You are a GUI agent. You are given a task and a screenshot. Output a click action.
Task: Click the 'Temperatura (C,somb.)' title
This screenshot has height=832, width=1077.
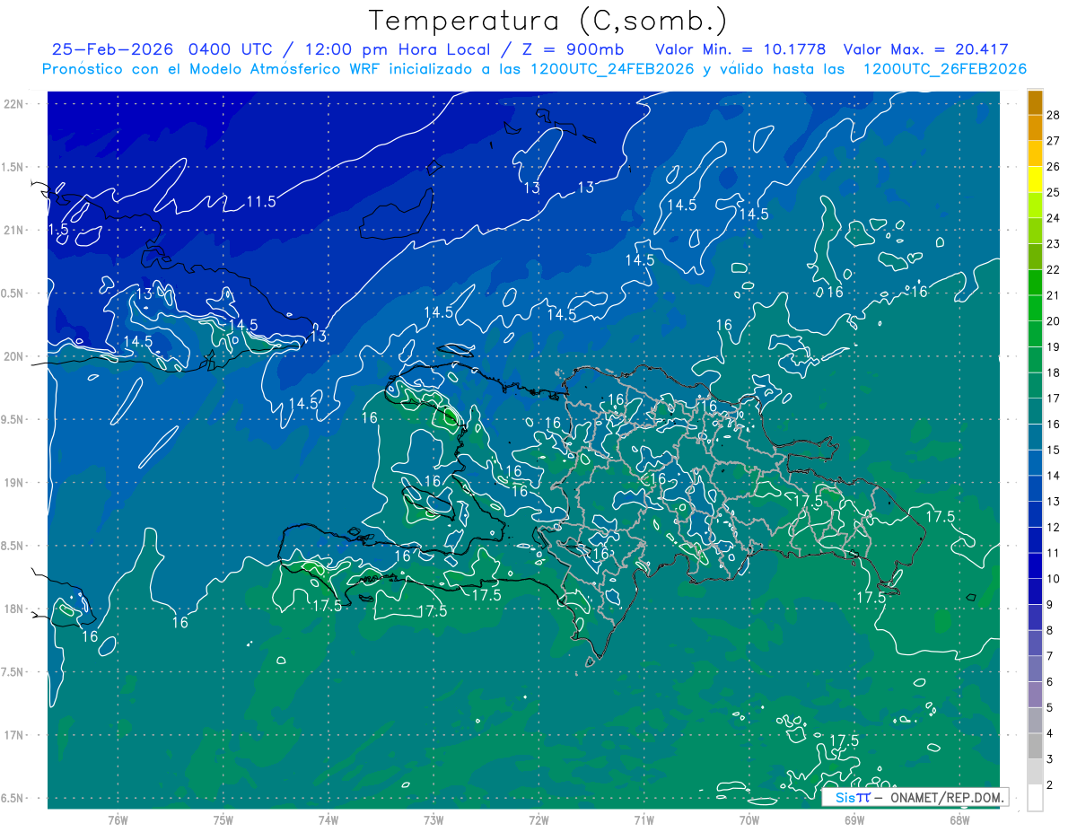(x=547, y=22)
